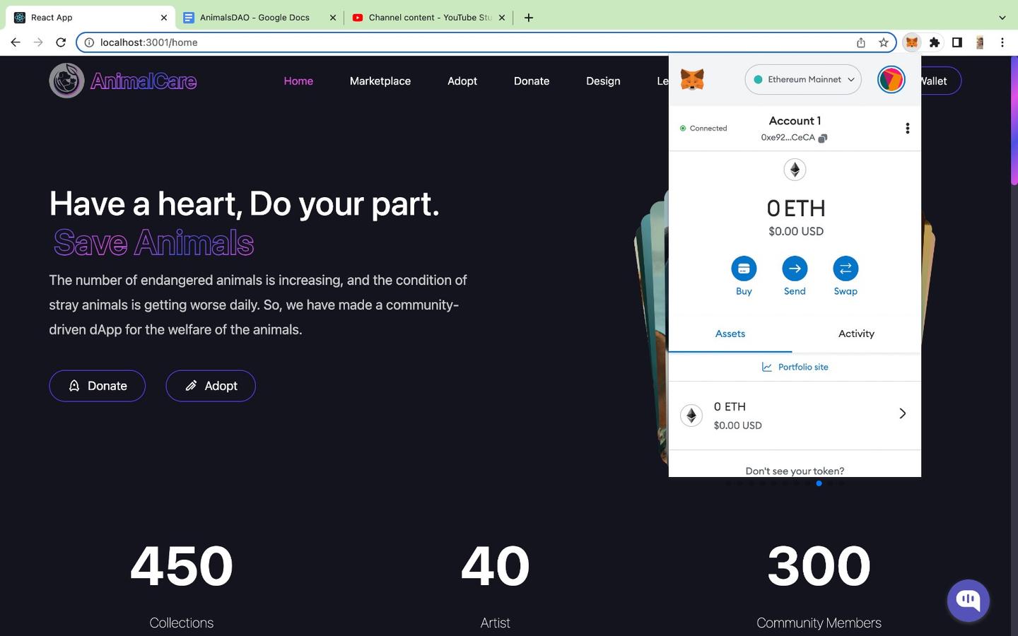The height and width of the screenshot is (636, 1018).
Task: Click the Swap icon in MetaMask
Action: click(846, 269)
